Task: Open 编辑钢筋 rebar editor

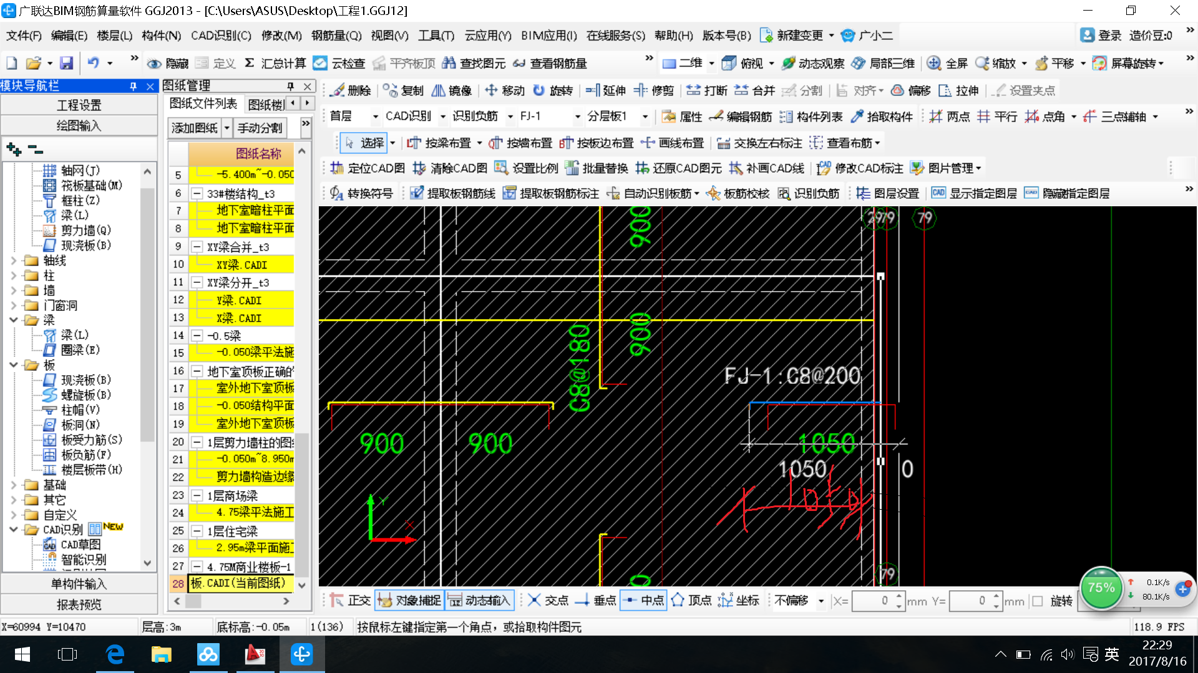Action: pos(741,117)
